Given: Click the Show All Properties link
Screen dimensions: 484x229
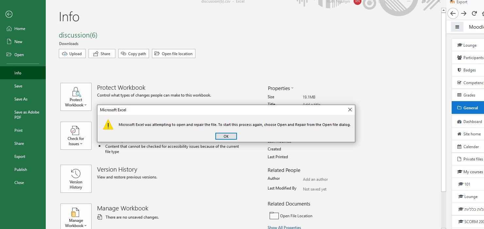Looking at the screenshot, I should tap(284, 227).
